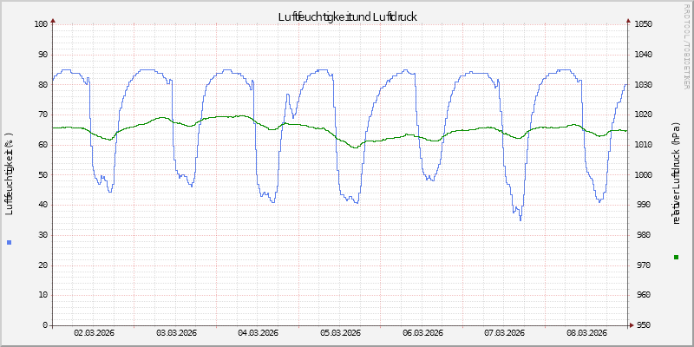This screenshot has height=347, width=694.
Task: Click the 10 value on humidity axis
Action: point(43,295)
